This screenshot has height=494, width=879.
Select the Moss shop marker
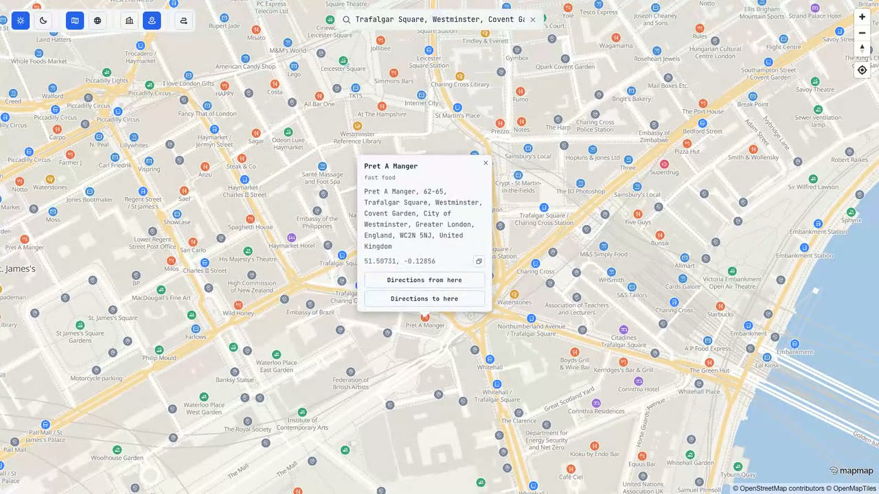point(53,211)
